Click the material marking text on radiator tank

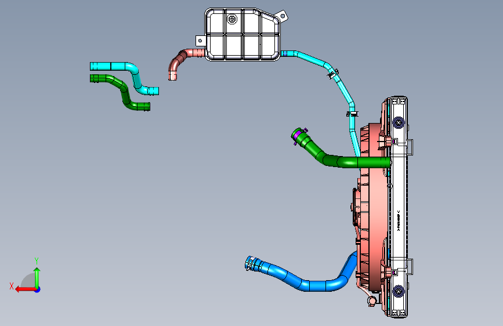tap(399, 220)
